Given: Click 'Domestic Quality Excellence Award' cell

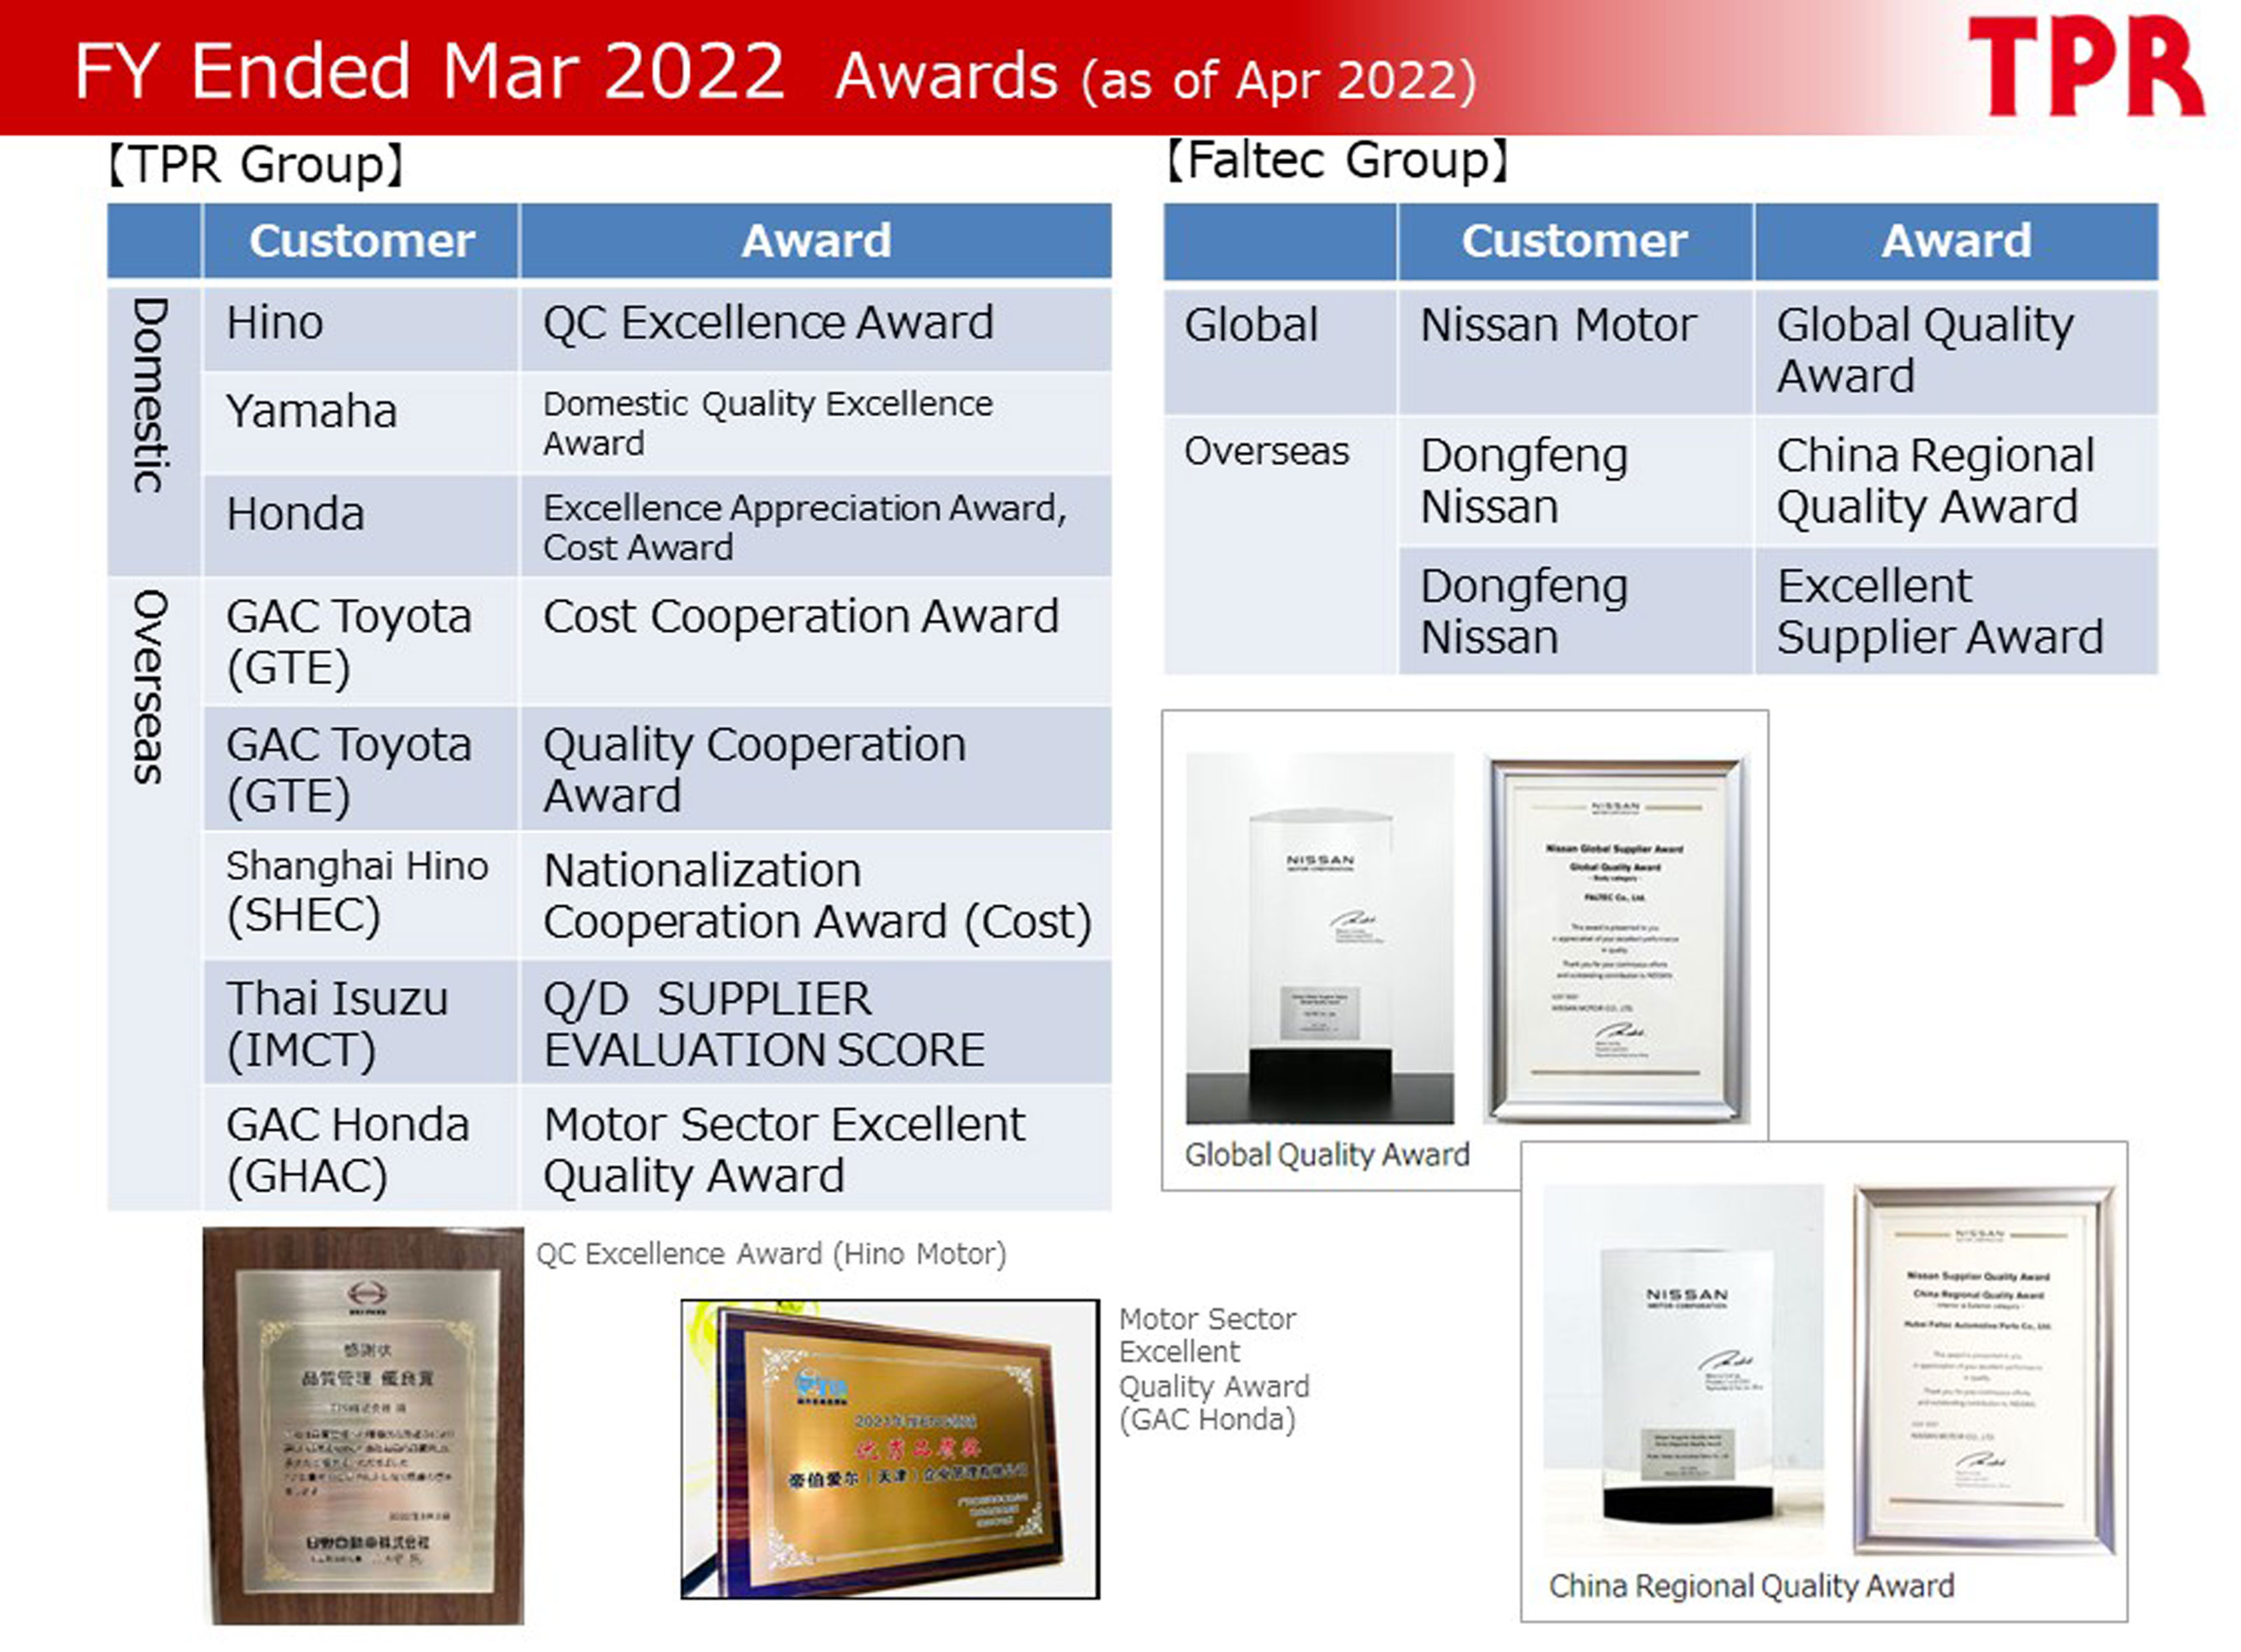Looking at the screenshot, I should pyautogui.click(x=816, y=423).
